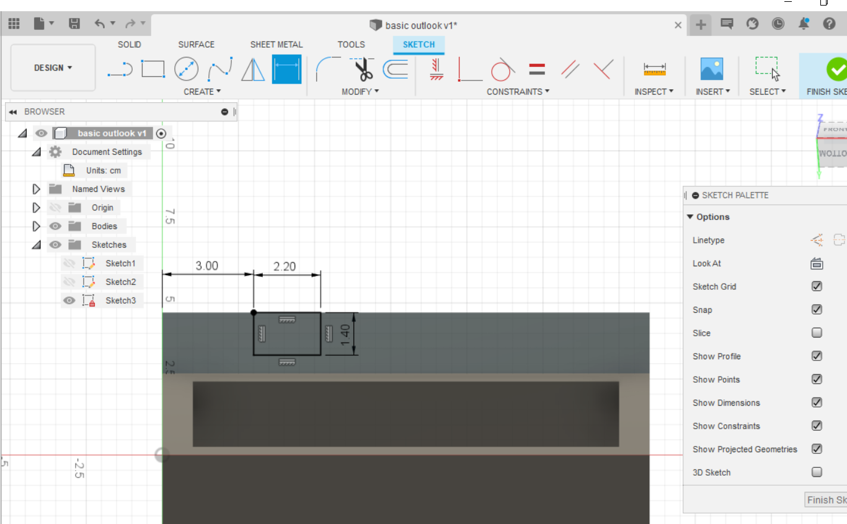The height and width of the screenshot is (524, 847).
Task: Select the 2-Point Rectangle tool
Action: coord(153,69)
